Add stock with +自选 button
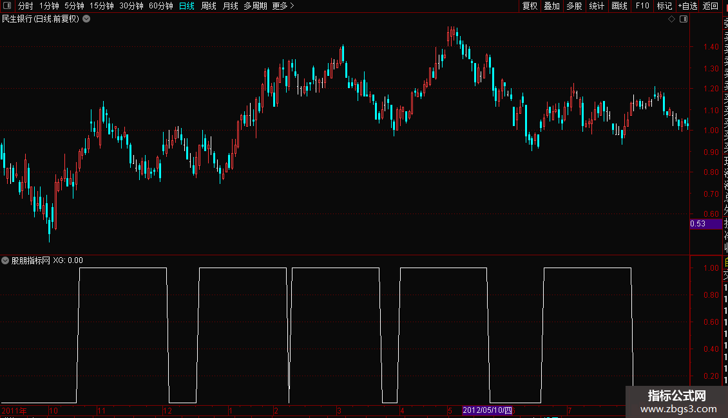This screenshot has width=728, height=418. [687, 6]
